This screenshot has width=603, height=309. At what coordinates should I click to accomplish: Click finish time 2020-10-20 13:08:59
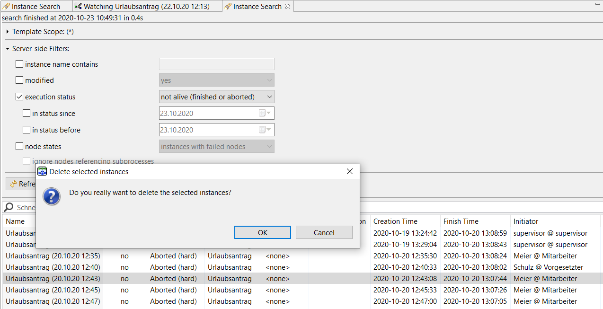point(475,233)
